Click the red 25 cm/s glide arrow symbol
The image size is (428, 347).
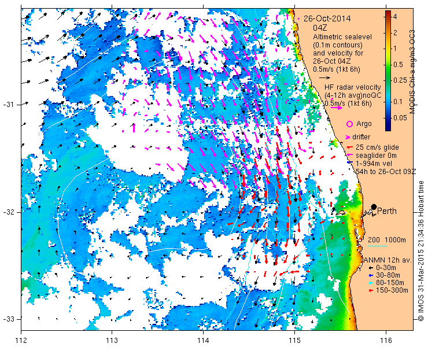pyautogui.click(x=349, y=147)
